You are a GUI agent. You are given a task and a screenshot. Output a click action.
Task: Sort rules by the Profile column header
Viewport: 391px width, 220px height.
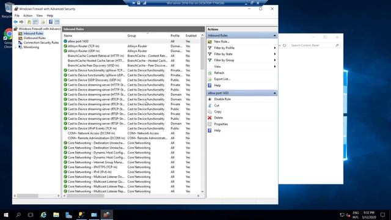pos(177,36)
